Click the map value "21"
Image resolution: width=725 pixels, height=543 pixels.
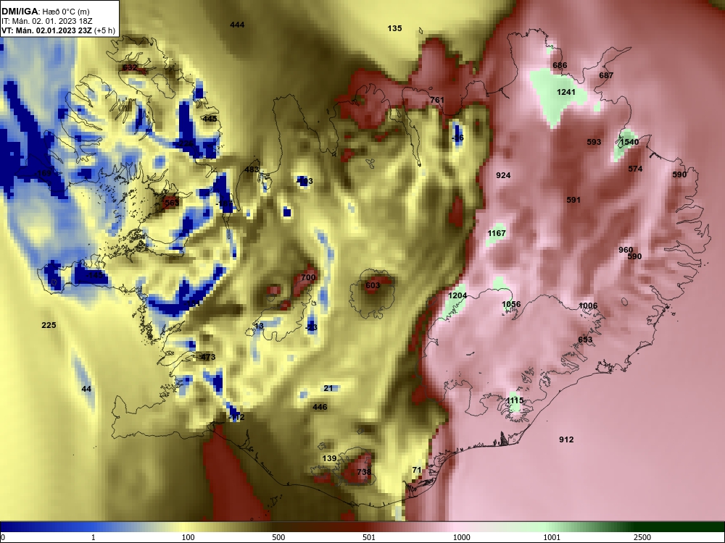click(328, 389)
